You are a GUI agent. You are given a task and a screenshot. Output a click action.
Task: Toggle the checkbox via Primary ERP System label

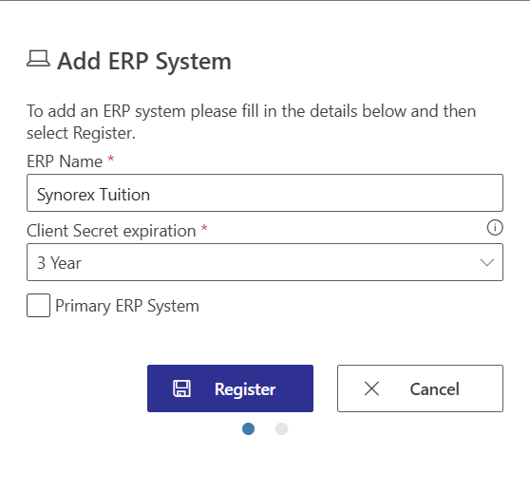tap(127, 306)
